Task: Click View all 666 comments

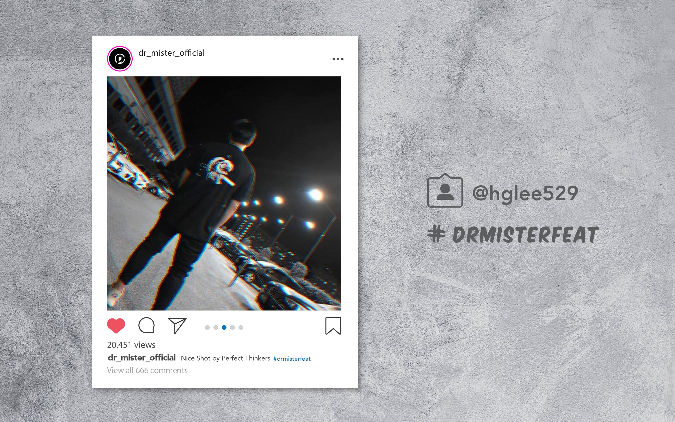Action: click(147, 370)
